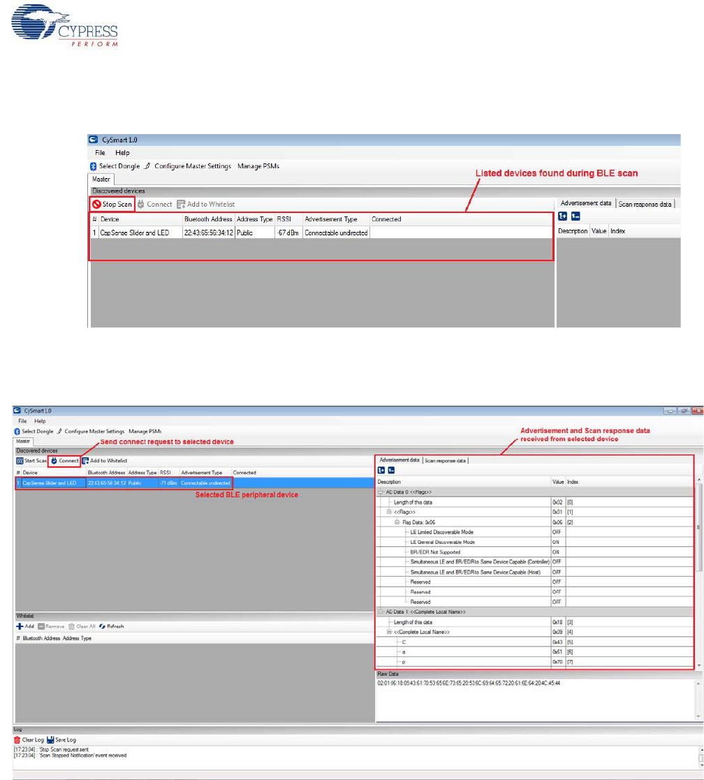704x780 pixels.
Task: Open File menu in lower CySmart window
Action: pyautogui.click(x=22, y=421)
